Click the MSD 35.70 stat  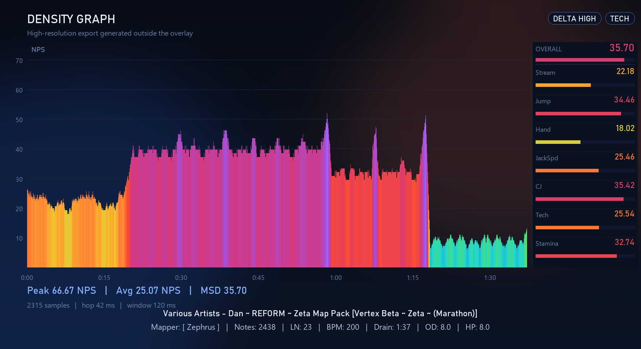tap(224, 291)
